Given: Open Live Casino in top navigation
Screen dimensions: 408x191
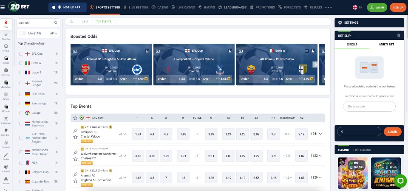Looking at the screenshot, I should (184, 7).
